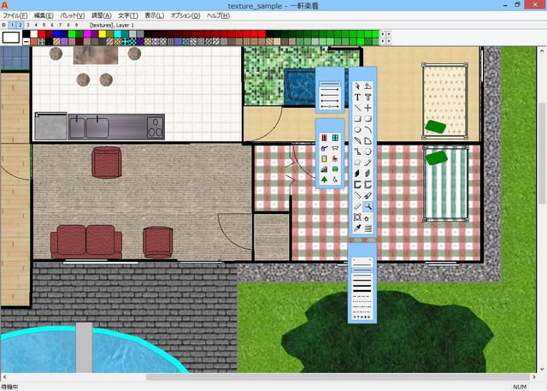Click the horizontal scrollbar thumb
Screen dimensions: 547x391
click(338, 377)
